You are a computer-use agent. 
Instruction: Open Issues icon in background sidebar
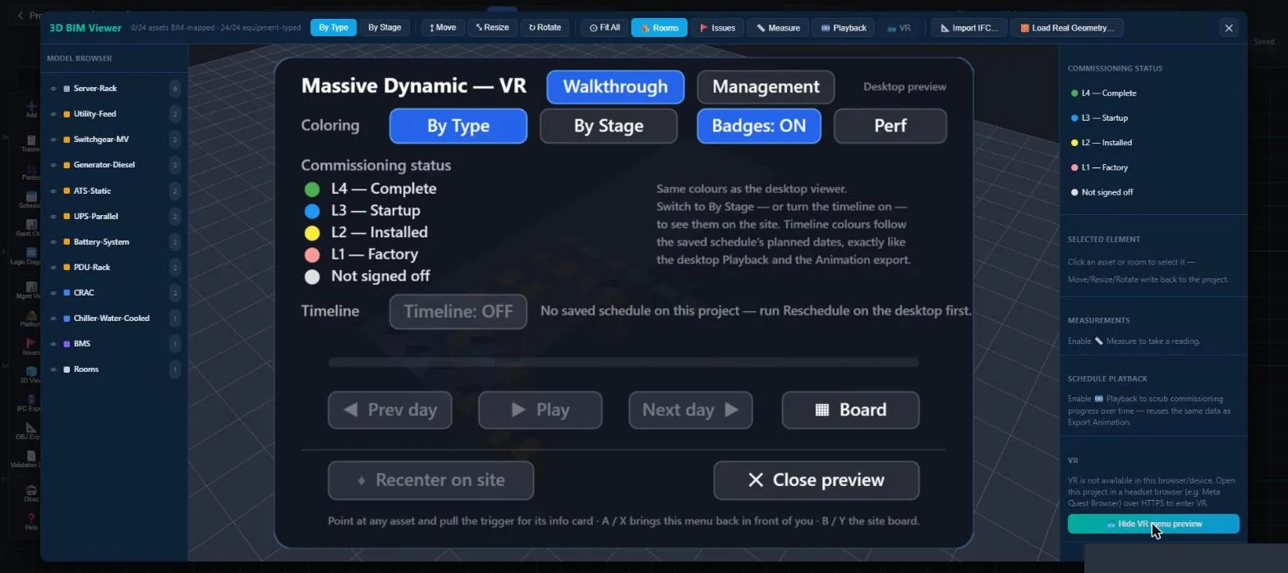31,346
